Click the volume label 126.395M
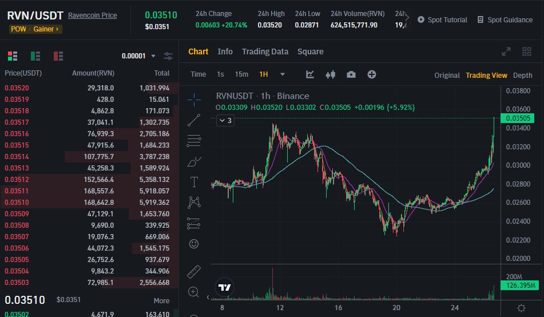Screen dimensions: 544x317 click(x=519, y=286)
